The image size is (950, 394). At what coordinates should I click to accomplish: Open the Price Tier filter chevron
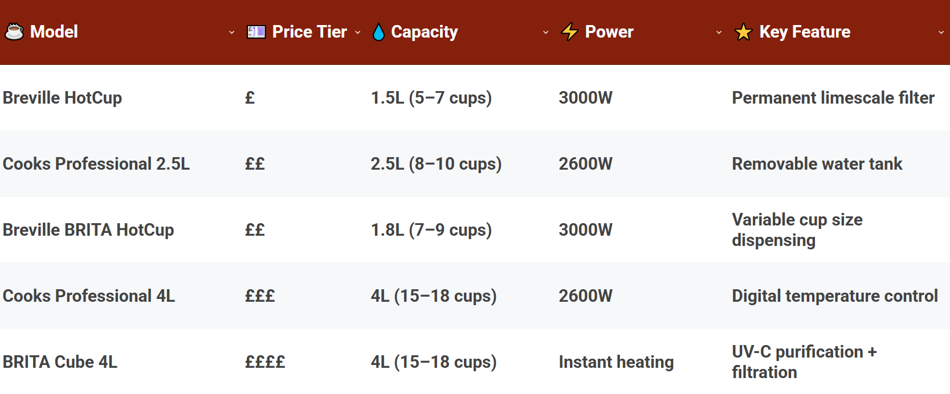358,33
